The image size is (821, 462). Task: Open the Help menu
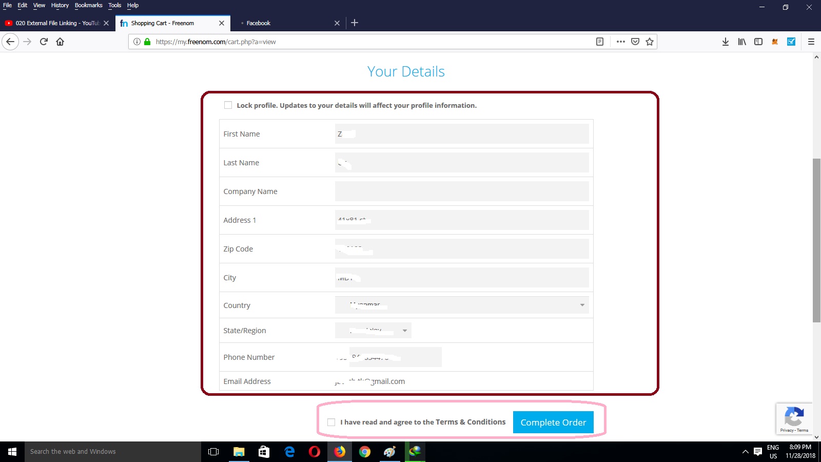pos(133,5)
